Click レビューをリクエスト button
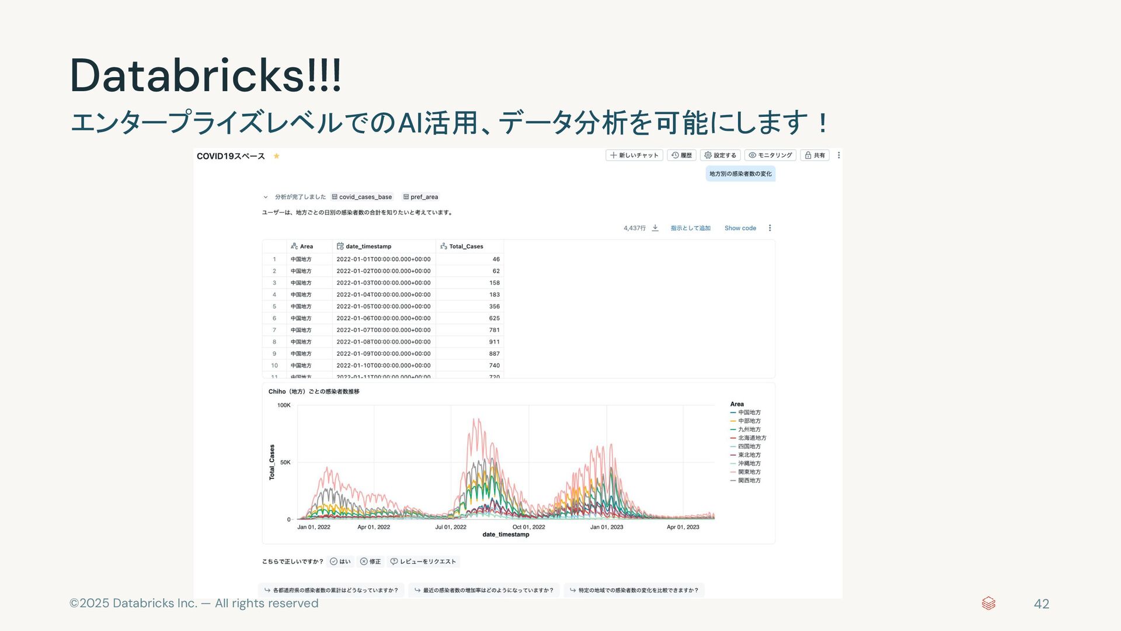 pos(423,561)
